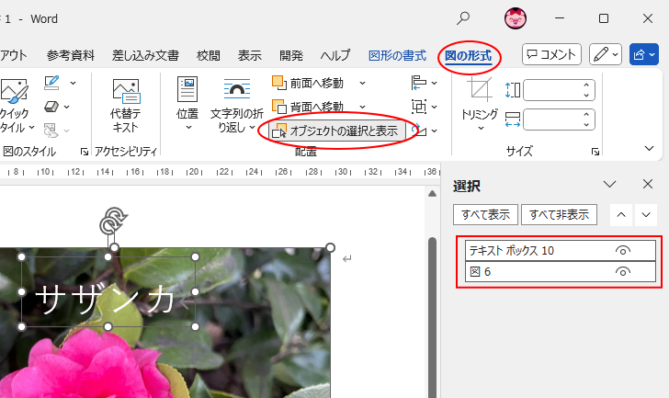Move selected object up in selection pane
Screen dimensions: 669x398
[621, 214]
